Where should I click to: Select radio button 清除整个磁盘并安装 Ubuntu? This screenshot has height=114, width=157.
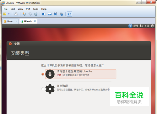click(43, 74)
